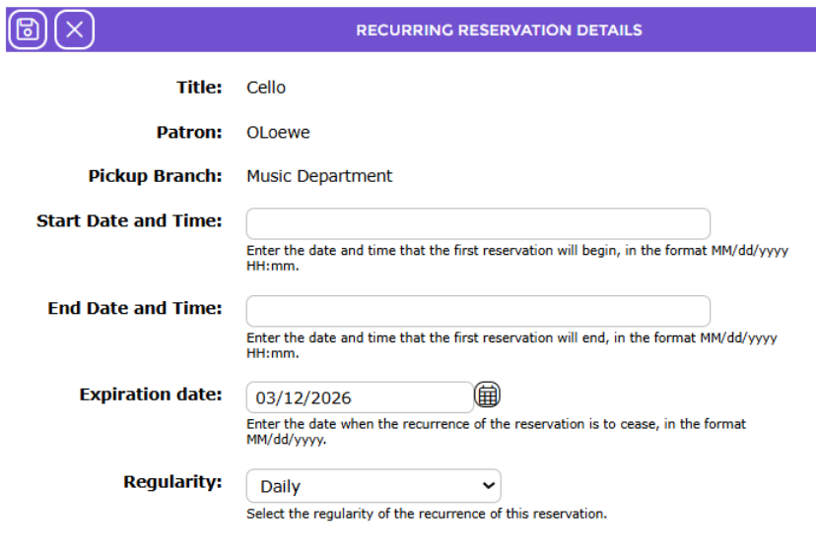Open the Regularity dropdown showing Daily
Viewport: 816px width, 549px height.
(374, 486)
